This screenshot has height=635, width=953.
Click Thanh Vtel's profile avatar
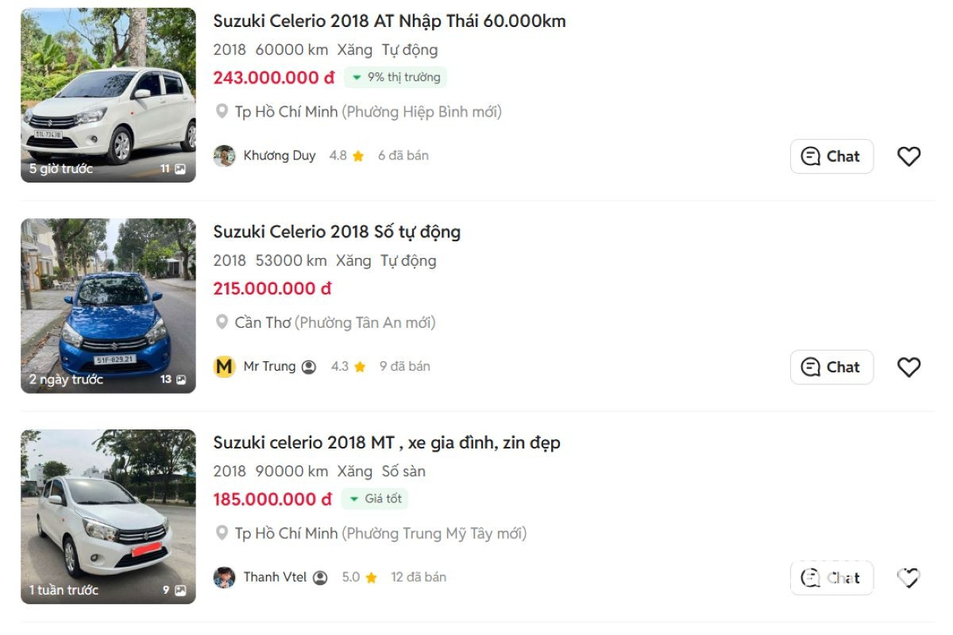click(225, 577)
